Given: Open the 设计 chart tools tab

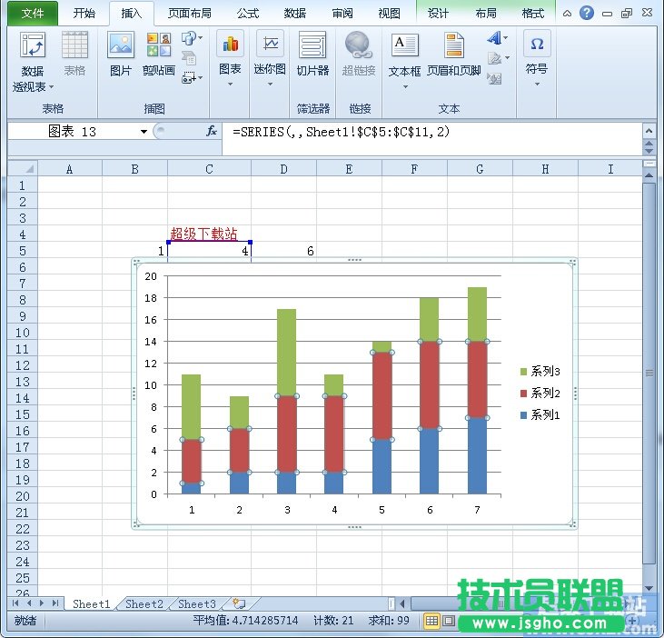Looking at the screenshot, I should click(438, 14).
